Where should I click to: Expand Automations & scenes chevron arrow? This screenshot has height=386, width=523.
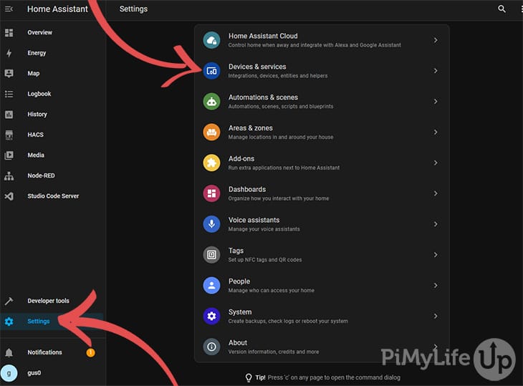[436, 102]
